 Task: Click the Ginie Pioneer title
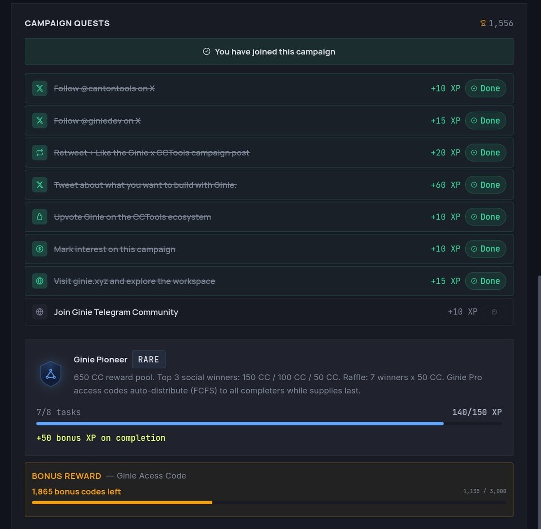(x=101, y=360)
